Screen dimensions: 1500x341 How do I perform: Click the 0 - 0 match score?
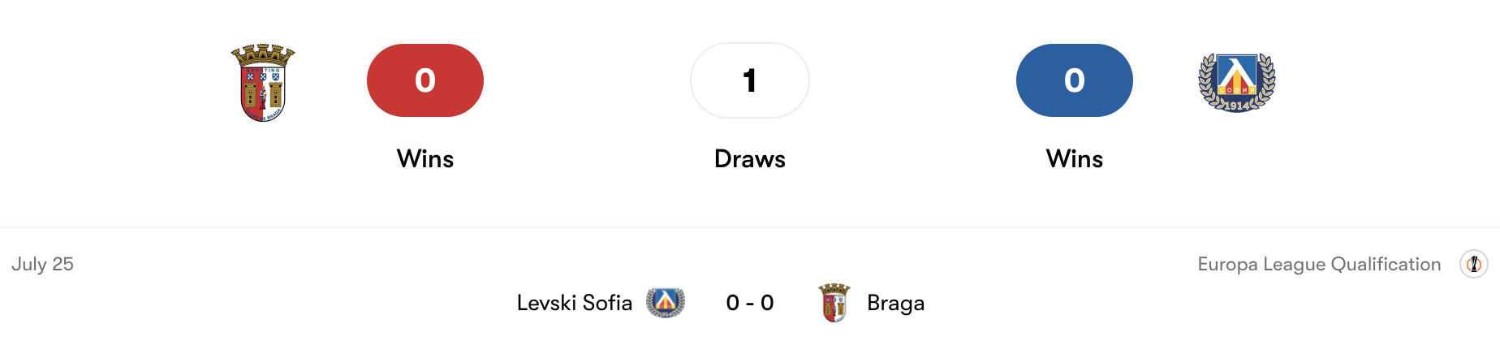(x=750, y=303)
